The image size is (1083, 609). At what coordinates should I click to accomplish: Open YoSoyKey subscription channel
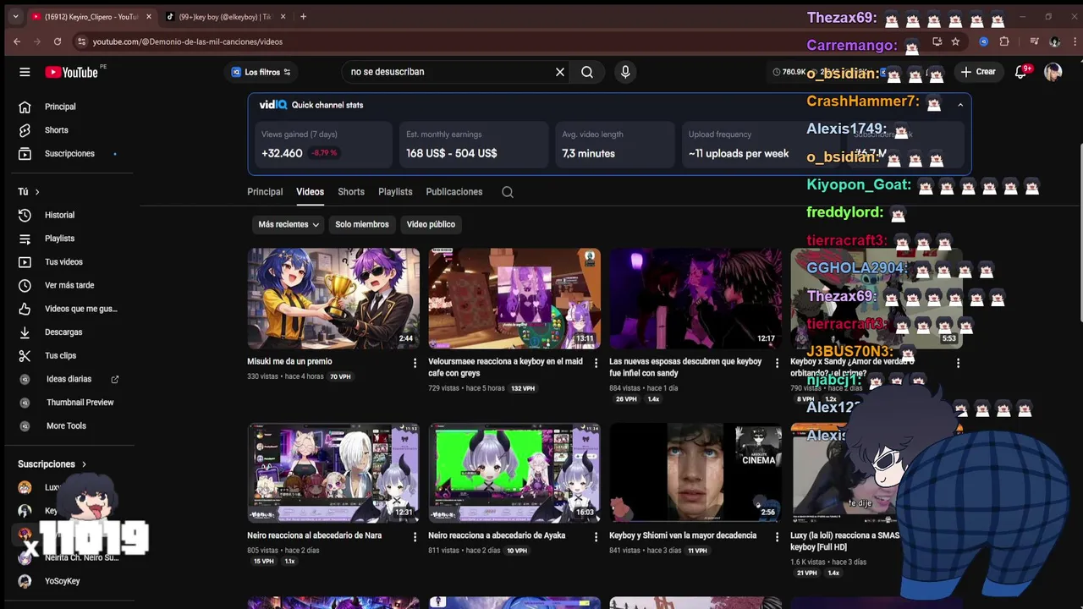tap(62, 581)
